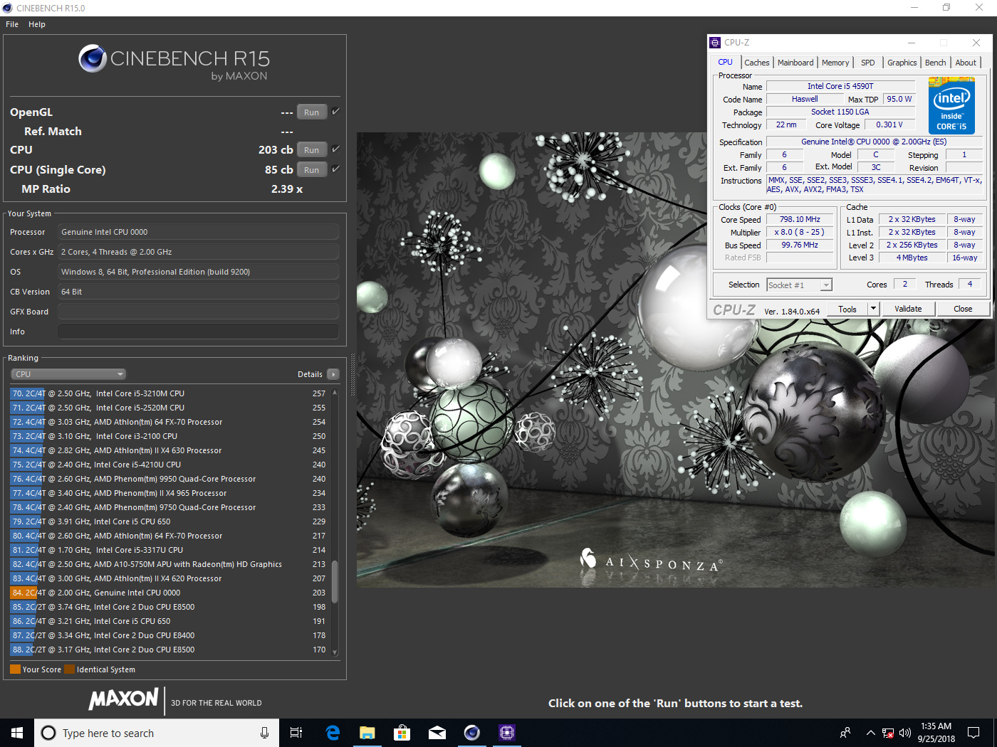Select ranking row Intel Core i5-3210M CPU

[169, 393]
